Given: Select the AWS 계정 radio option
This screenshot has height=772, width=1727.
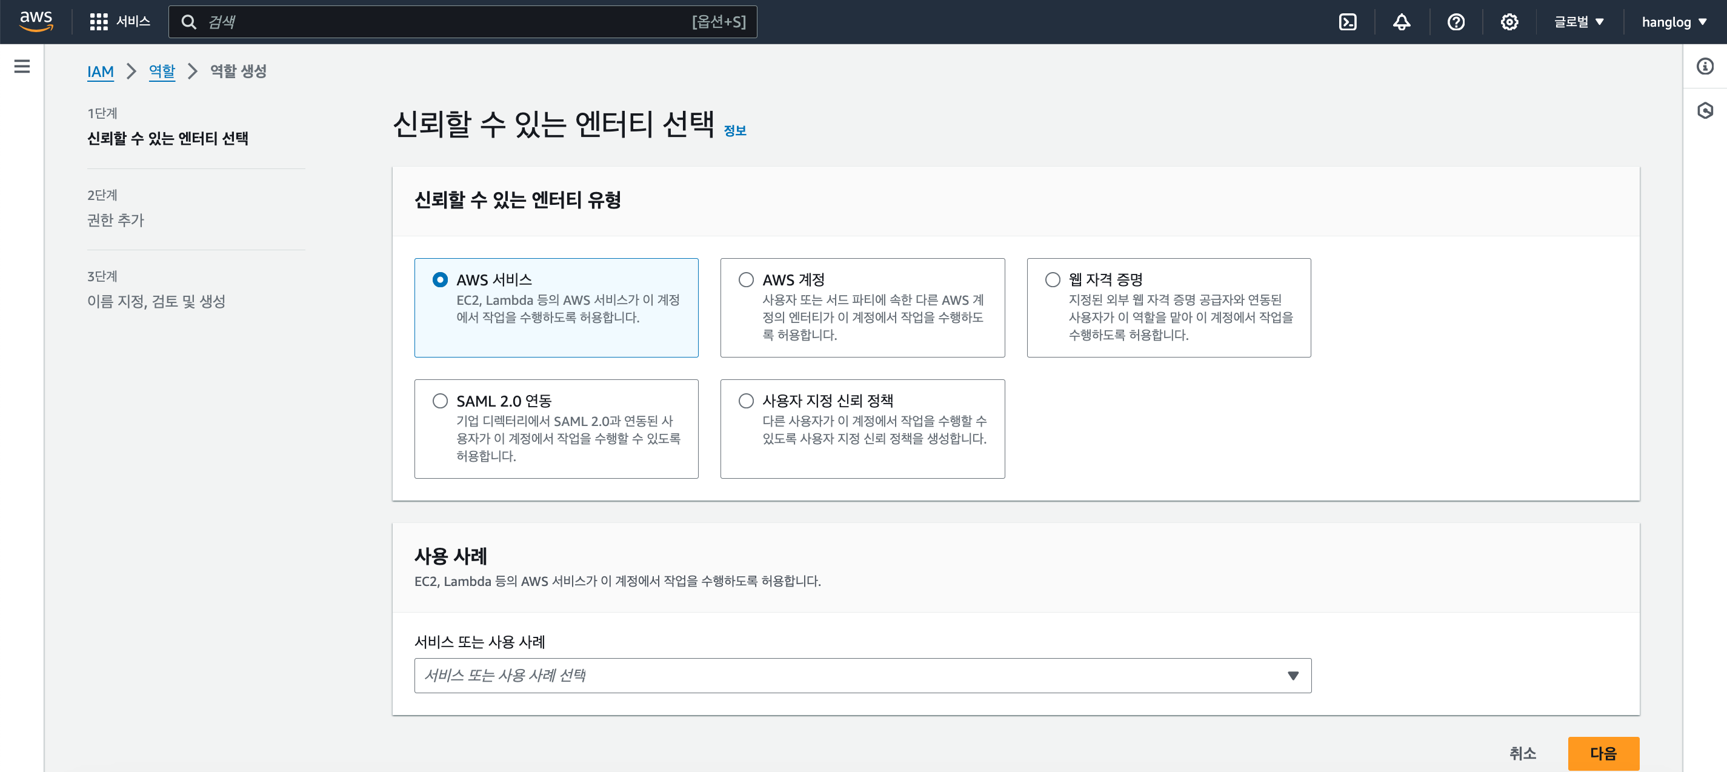Looking at the screenshot, I should 746,279.
